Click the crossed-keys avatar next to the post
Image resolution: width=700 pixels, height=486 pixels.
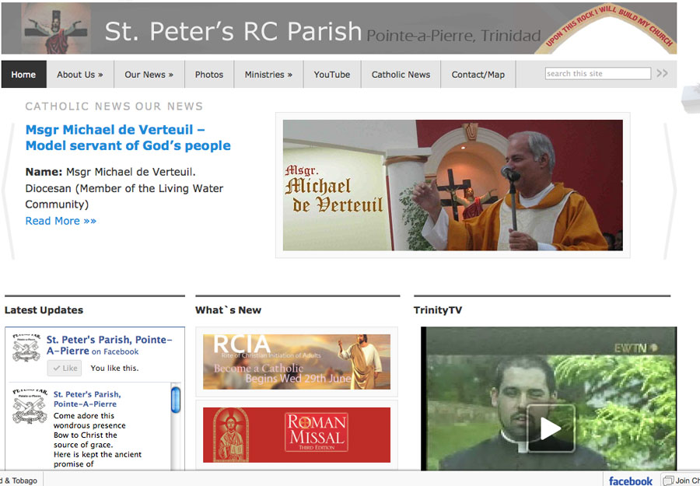click(x=29, y=406)
